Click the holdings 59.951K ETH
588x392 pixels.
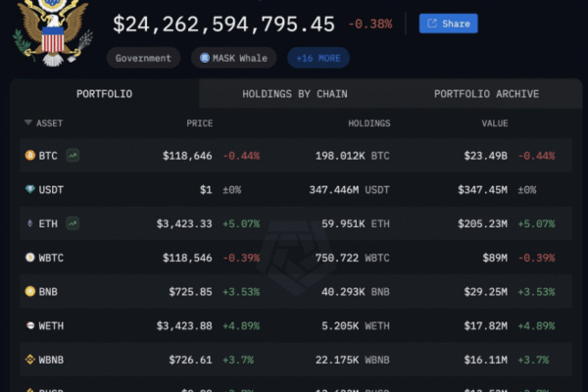point(356,224)
